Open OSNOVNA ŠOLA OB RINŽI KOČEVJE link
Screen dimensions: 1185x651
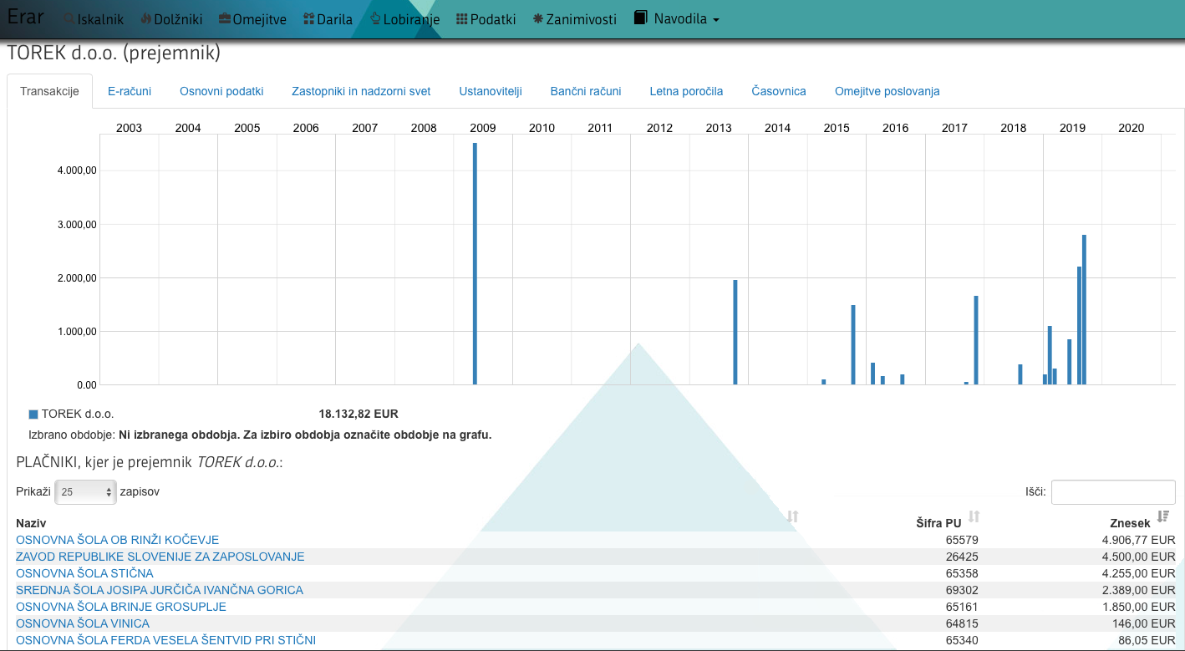(x=118, y=540)
